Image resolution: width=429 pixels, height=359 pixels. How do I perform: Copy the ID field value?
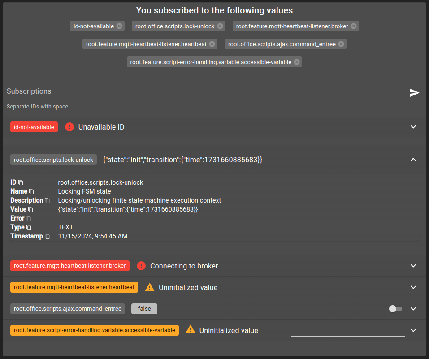(21, 182)
